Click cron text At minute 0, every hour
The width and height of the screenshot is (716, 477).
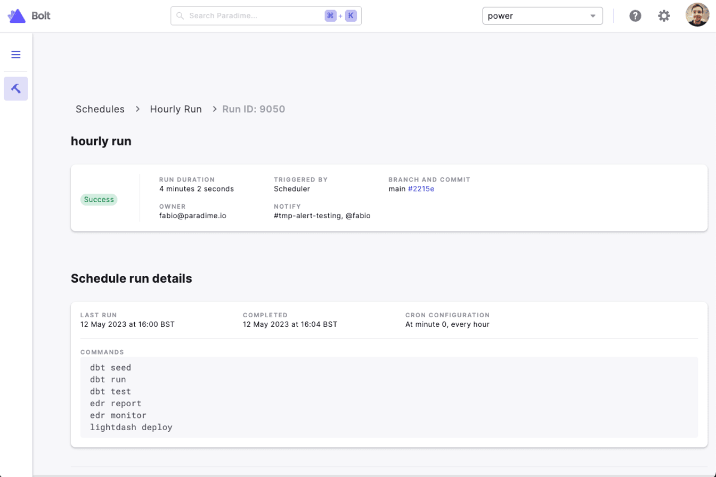click(447, 324)
